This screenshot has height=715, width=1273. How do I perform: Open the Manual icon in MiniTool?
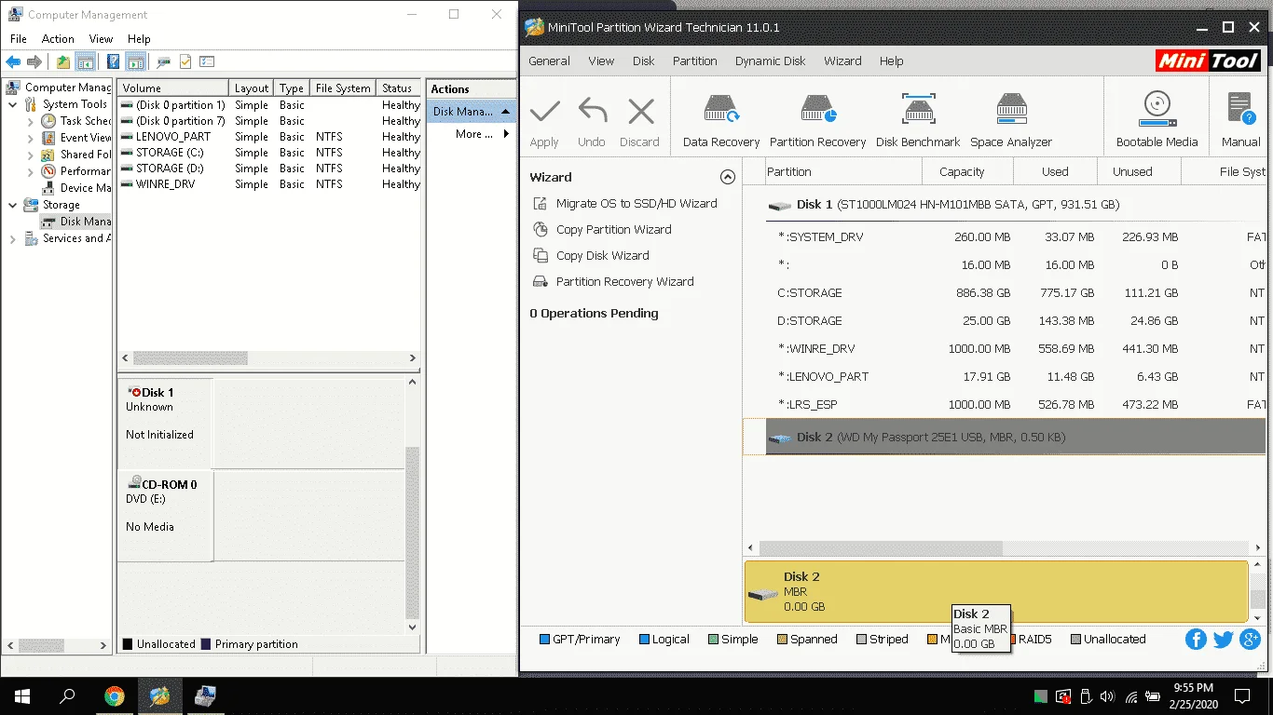(x=1241, y=119)
